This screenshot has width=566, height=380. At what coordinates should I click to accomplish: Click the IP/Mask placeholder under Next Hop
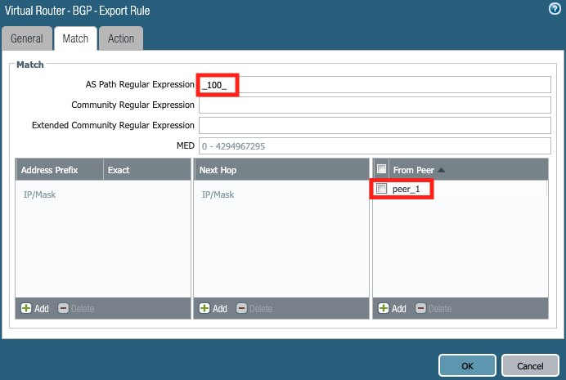(x=218, y=194)
